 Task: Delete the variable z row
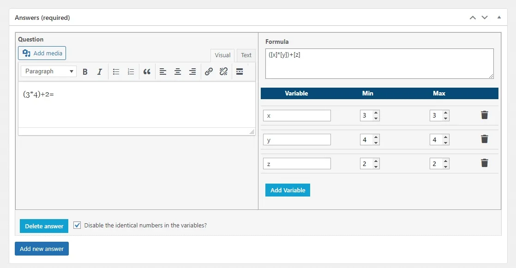[x=484, y=163]
